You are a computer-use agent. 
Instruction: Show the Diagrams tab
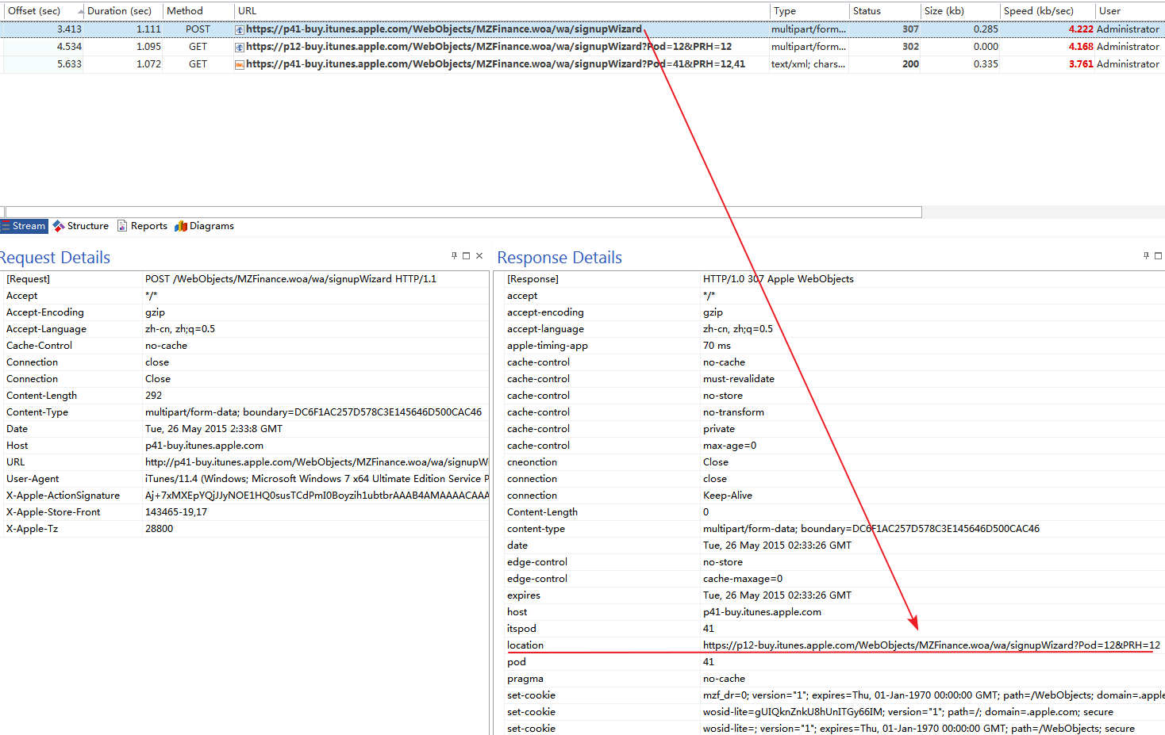click(205, 226)
